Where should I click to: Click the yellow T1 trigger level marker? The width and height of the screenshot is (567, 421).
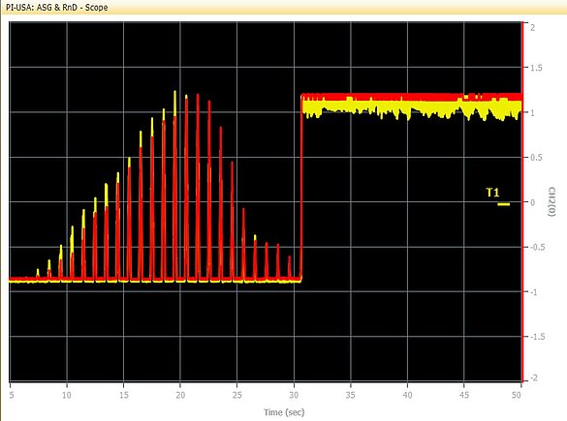(x=503, y=204)
